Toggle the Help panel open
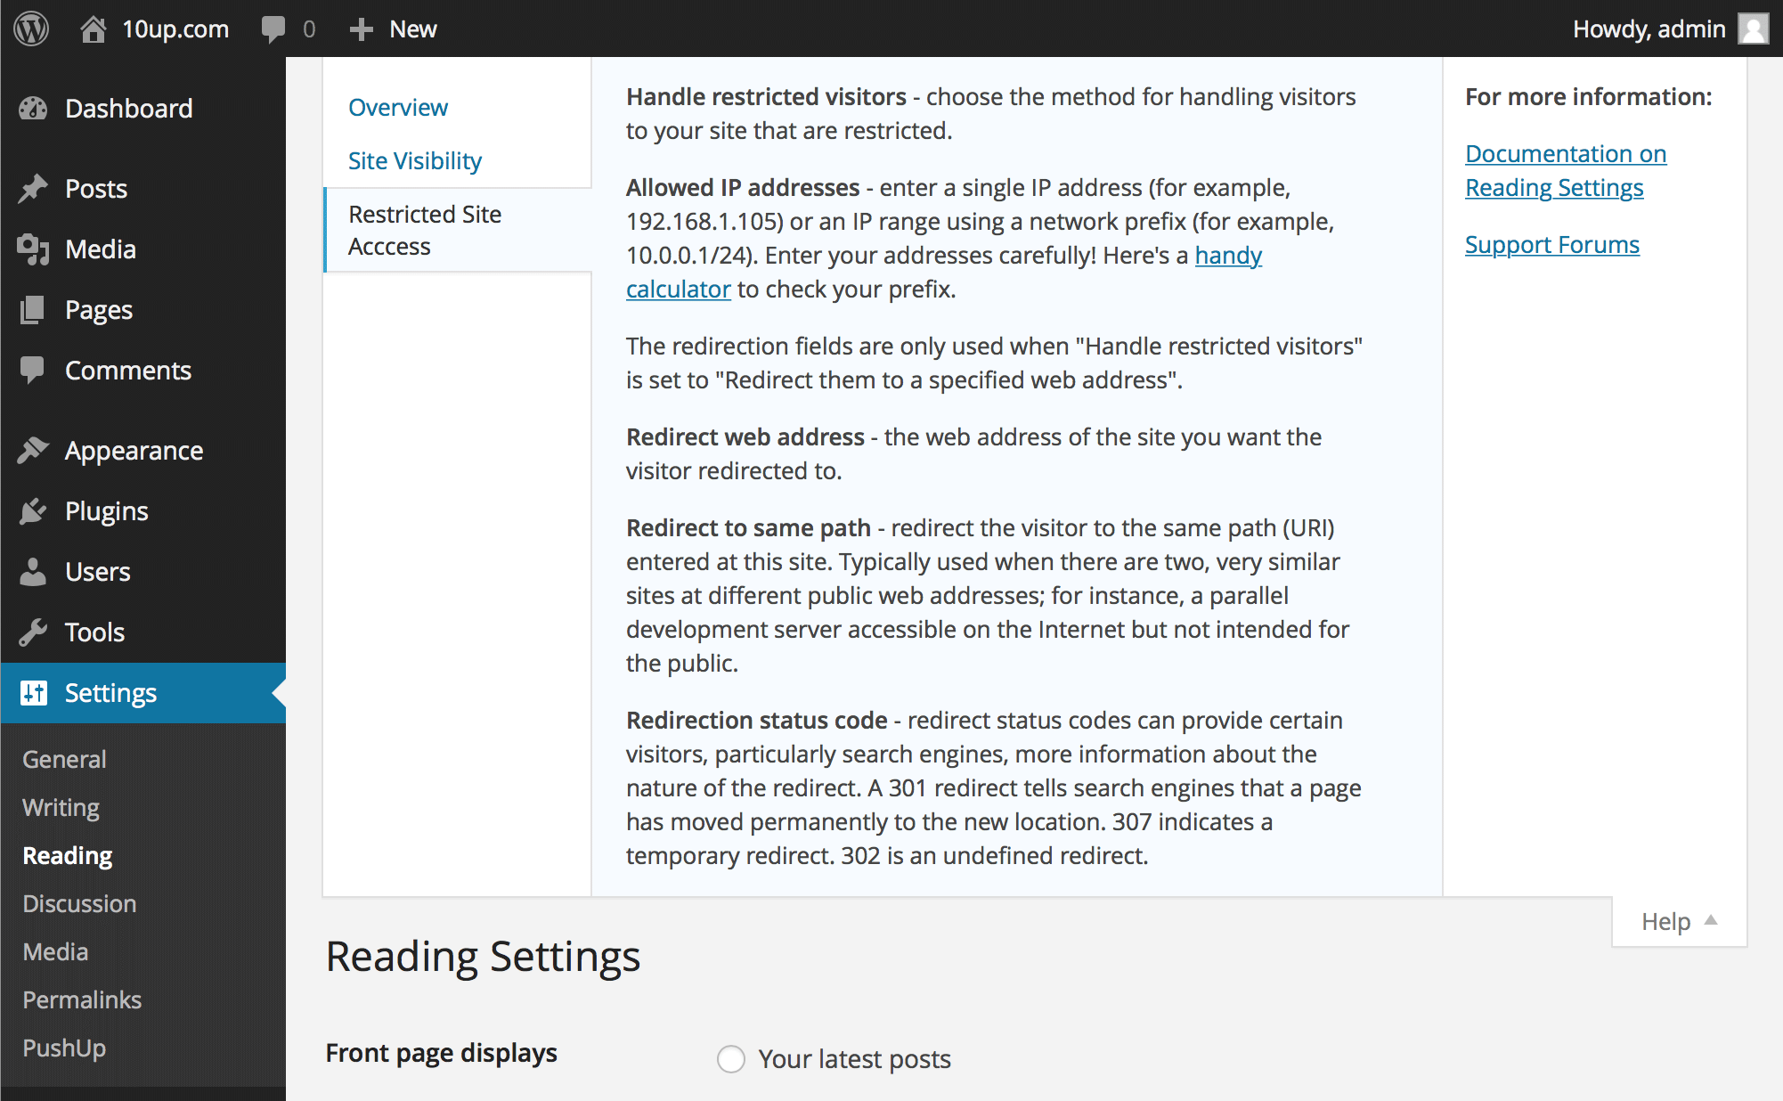This screenshot has width=1783, height=1101. point(1679,920)
